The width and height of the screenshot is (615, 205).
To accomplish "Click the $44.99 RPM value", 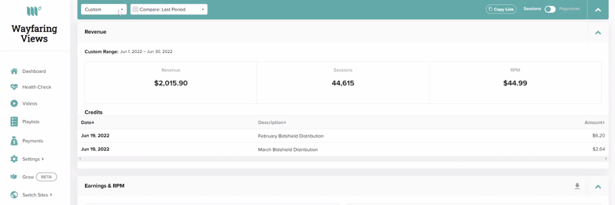I will 515,83.
